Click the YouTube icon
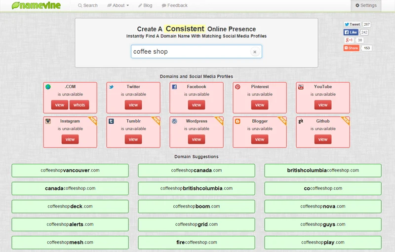The image size is (395, 252). point(301,87)
